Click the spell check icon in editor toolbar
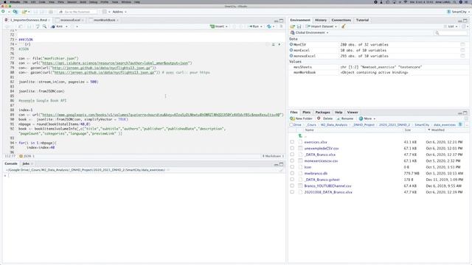Screen dimensions: 472x265 (x=38, y=26)
